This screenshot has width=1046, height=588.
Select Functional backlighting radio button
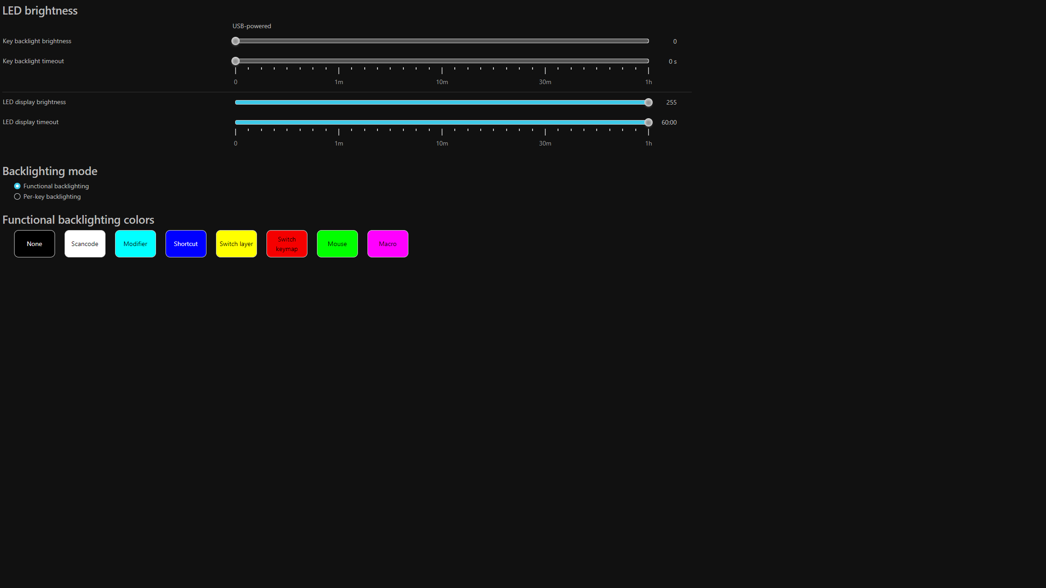pos(17,186)
